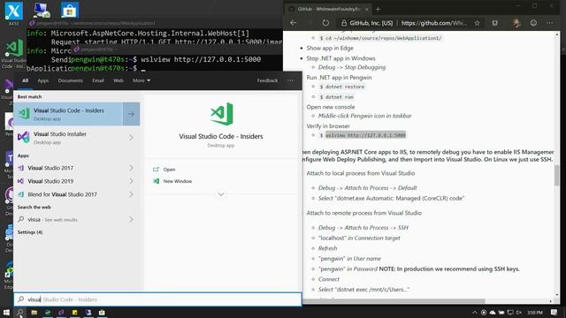Go back in the Edge browser
566x318 pixels.
pos(293,23)
